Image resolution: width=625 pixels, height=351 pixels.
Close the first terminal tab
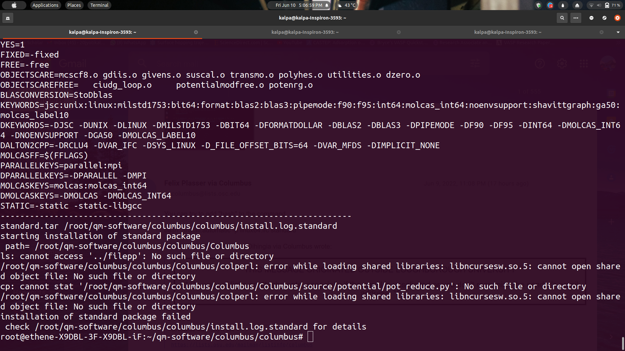pyautogui.click(x=196, y=32)
